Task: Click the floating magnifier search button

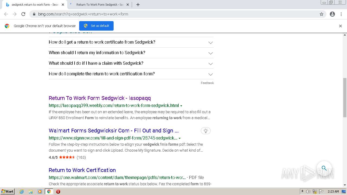Action: 324,168
